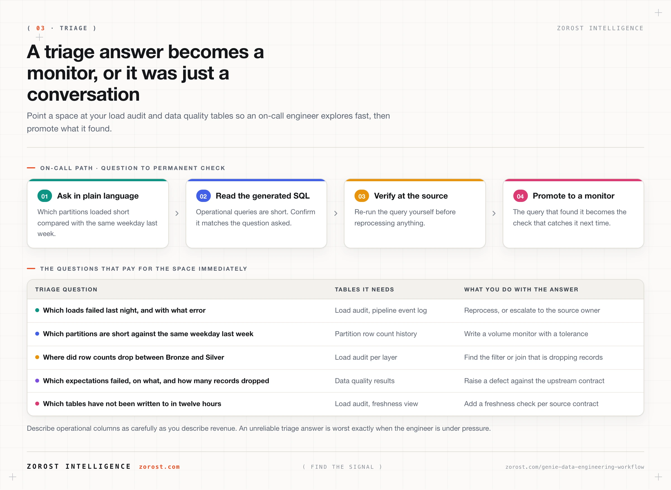Click the Triage Question column header
This screenshot has height=490, width=671.
pyautogui.click(x=66, y=289)
